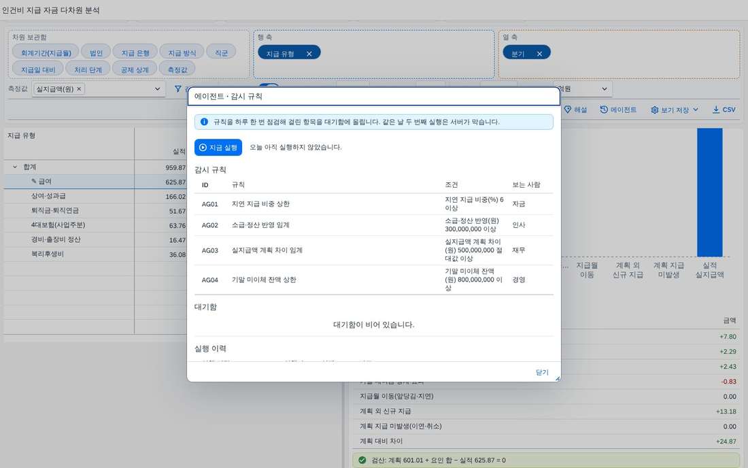The width and height of the screenshot is (748, 468).
Task: Click the blue info icon in the notice
Action: click(x=204, y=122)
